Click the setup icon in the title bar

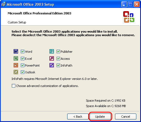pos(4,4)
